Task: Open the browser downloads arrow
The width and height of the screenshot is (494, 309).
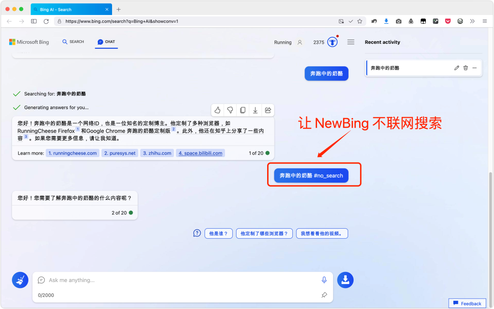Action: click(x=386, y=21)
